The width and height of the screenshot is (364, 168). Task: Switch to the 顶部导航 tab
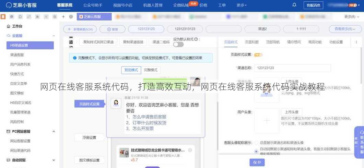273,42
